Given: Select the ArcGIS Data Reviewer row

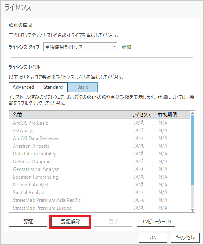Looking at the screenshot, I should 100,138.
